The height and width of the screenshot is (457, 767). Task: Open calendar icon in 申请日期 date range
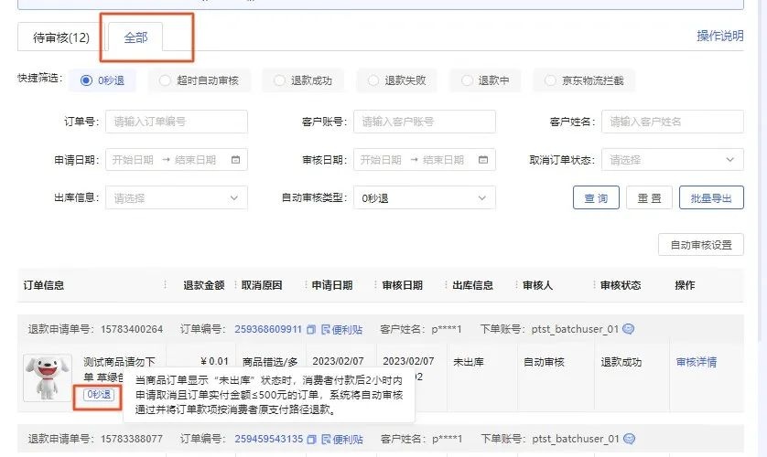(236, 160)
